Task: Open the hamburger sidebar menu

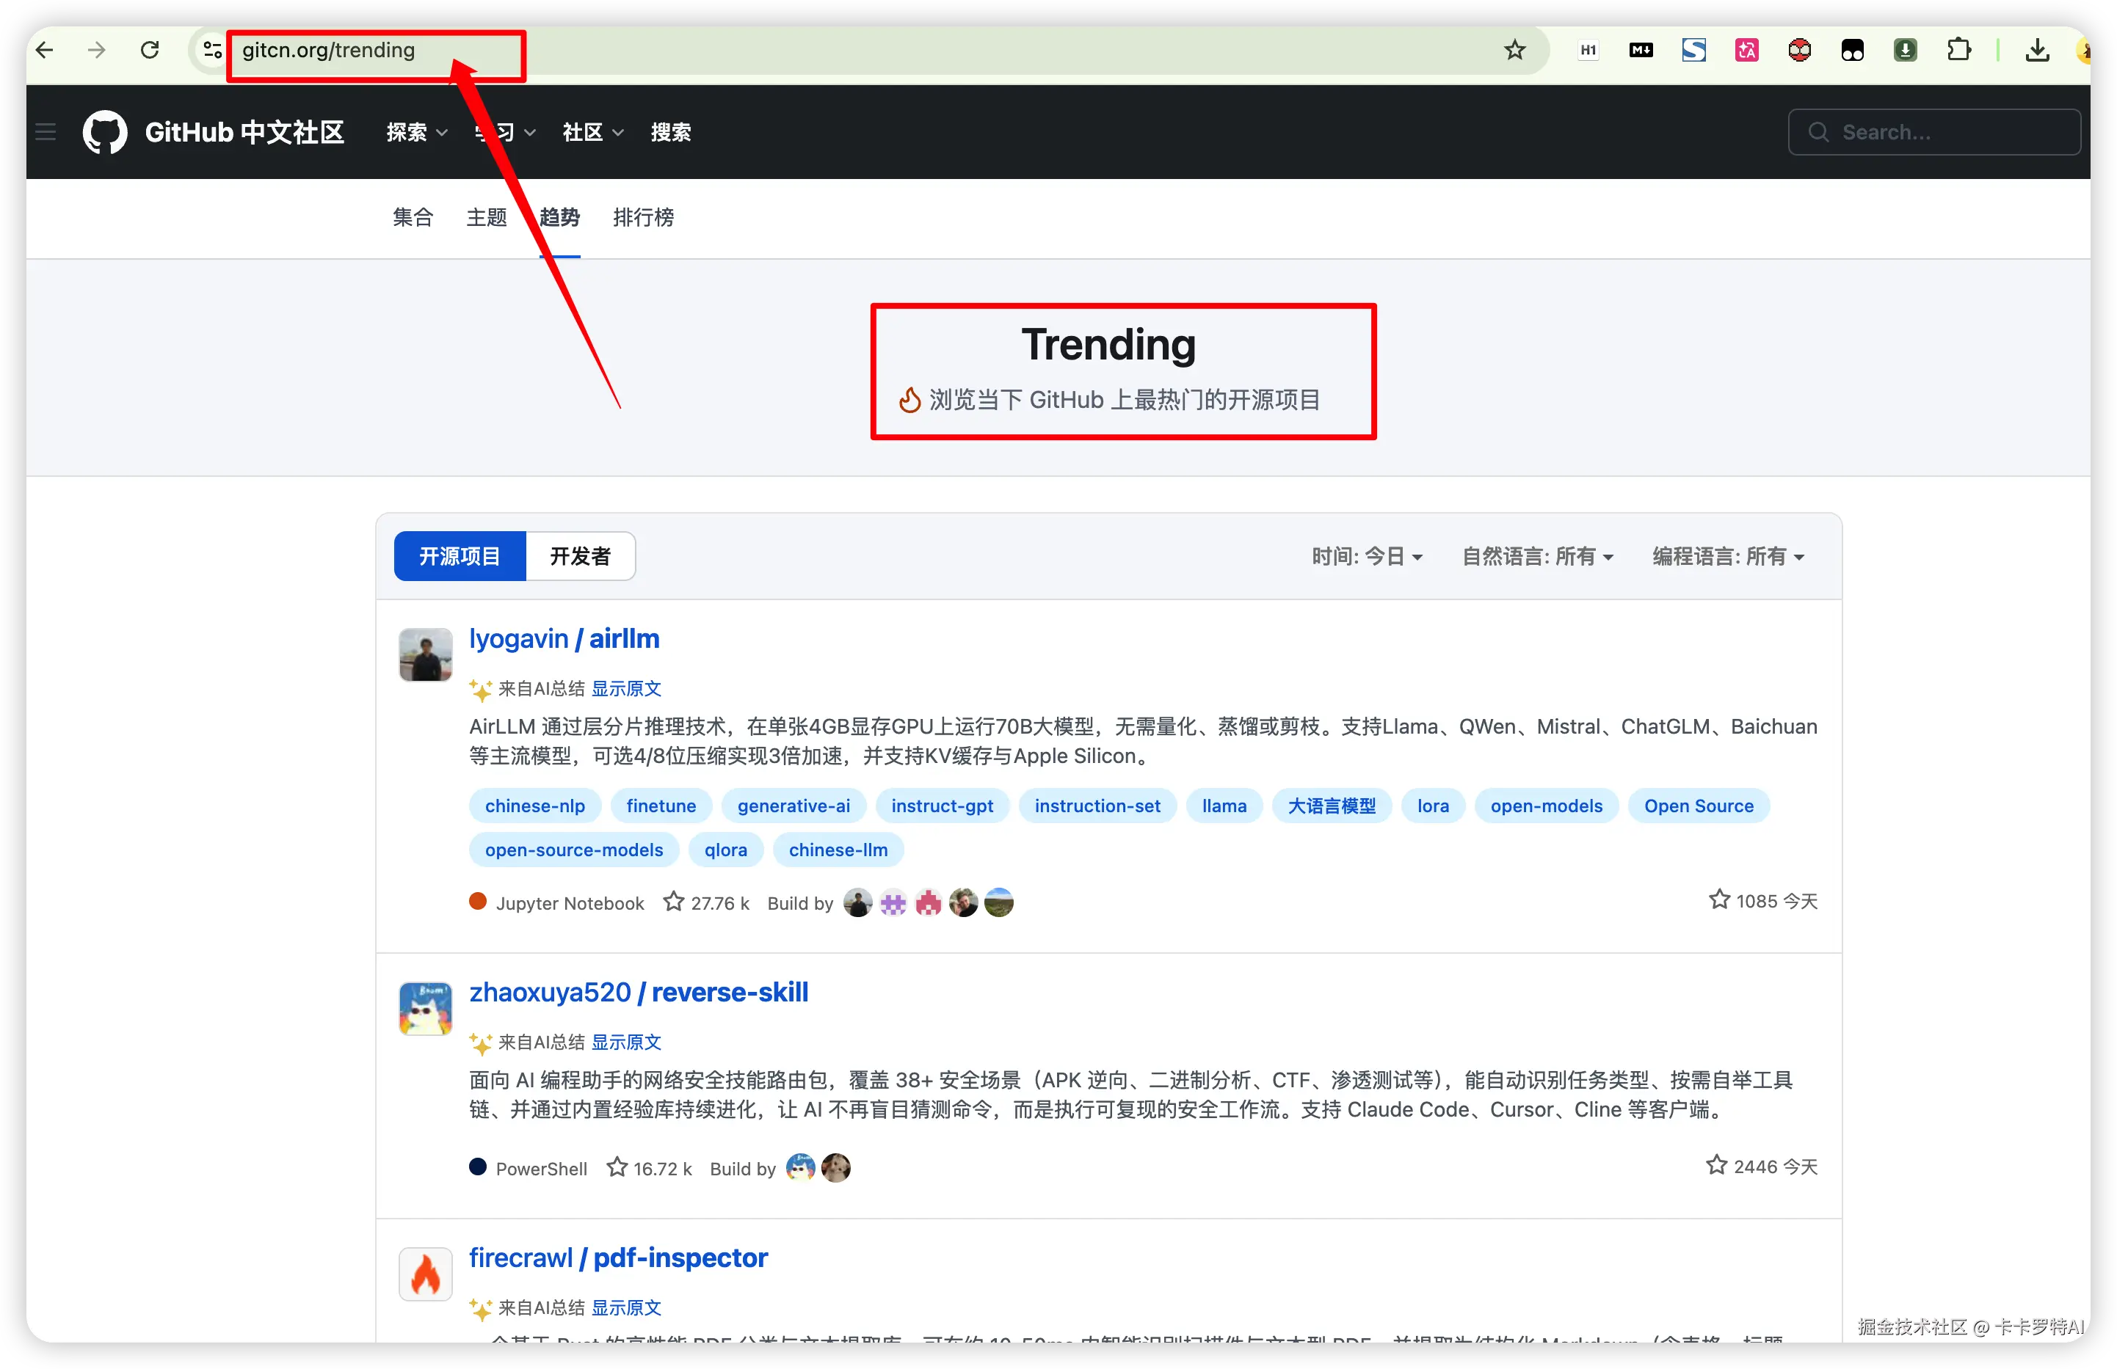Action: [46, 133]
